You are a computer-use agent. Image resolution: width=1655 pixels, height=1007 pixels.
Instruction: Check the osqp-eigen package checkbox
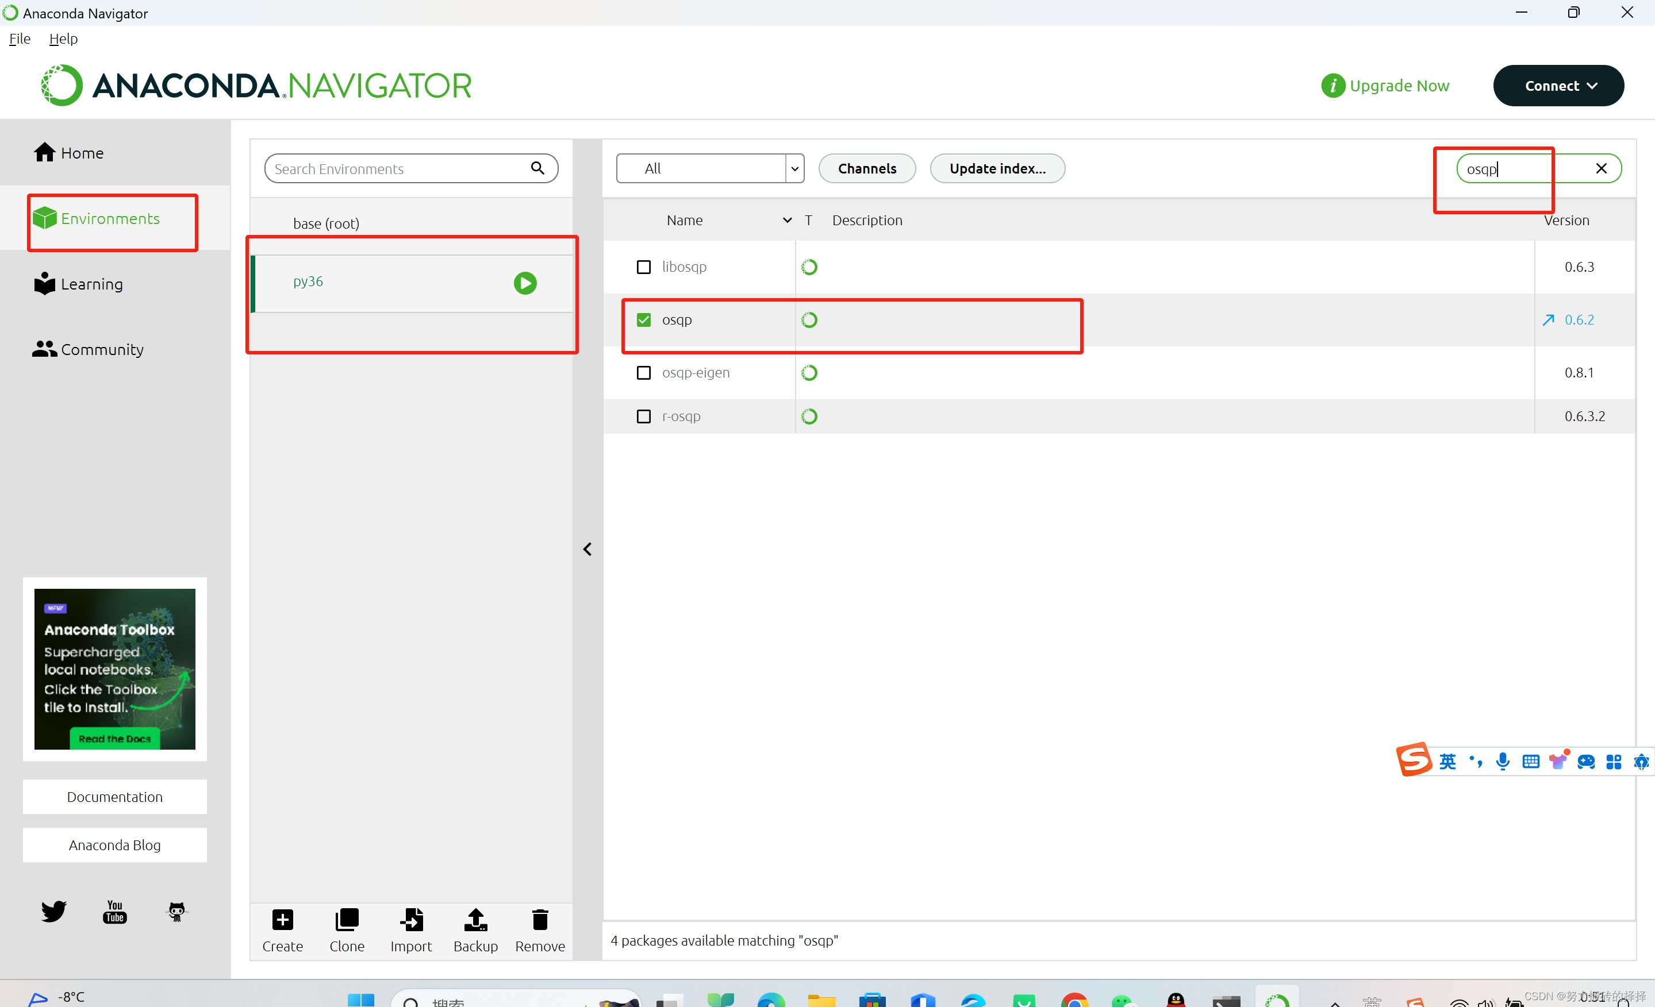click(x=643, y=373)
